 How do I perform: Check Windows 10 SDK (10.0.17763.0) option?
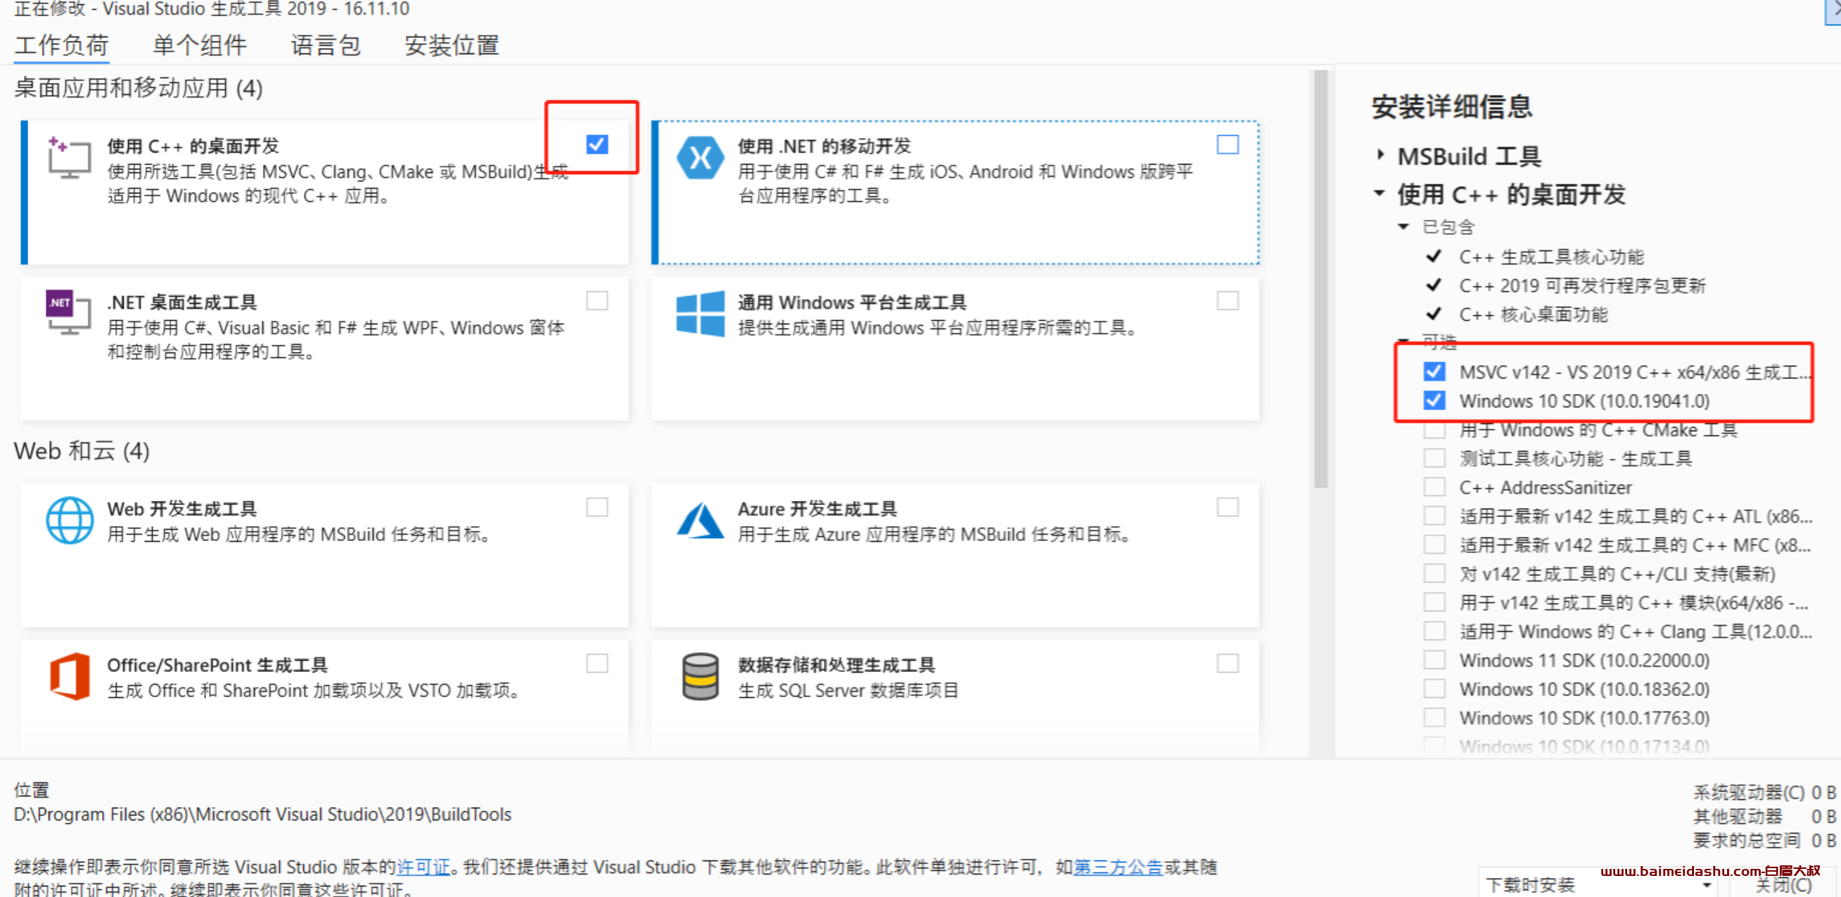[1434, 718]
